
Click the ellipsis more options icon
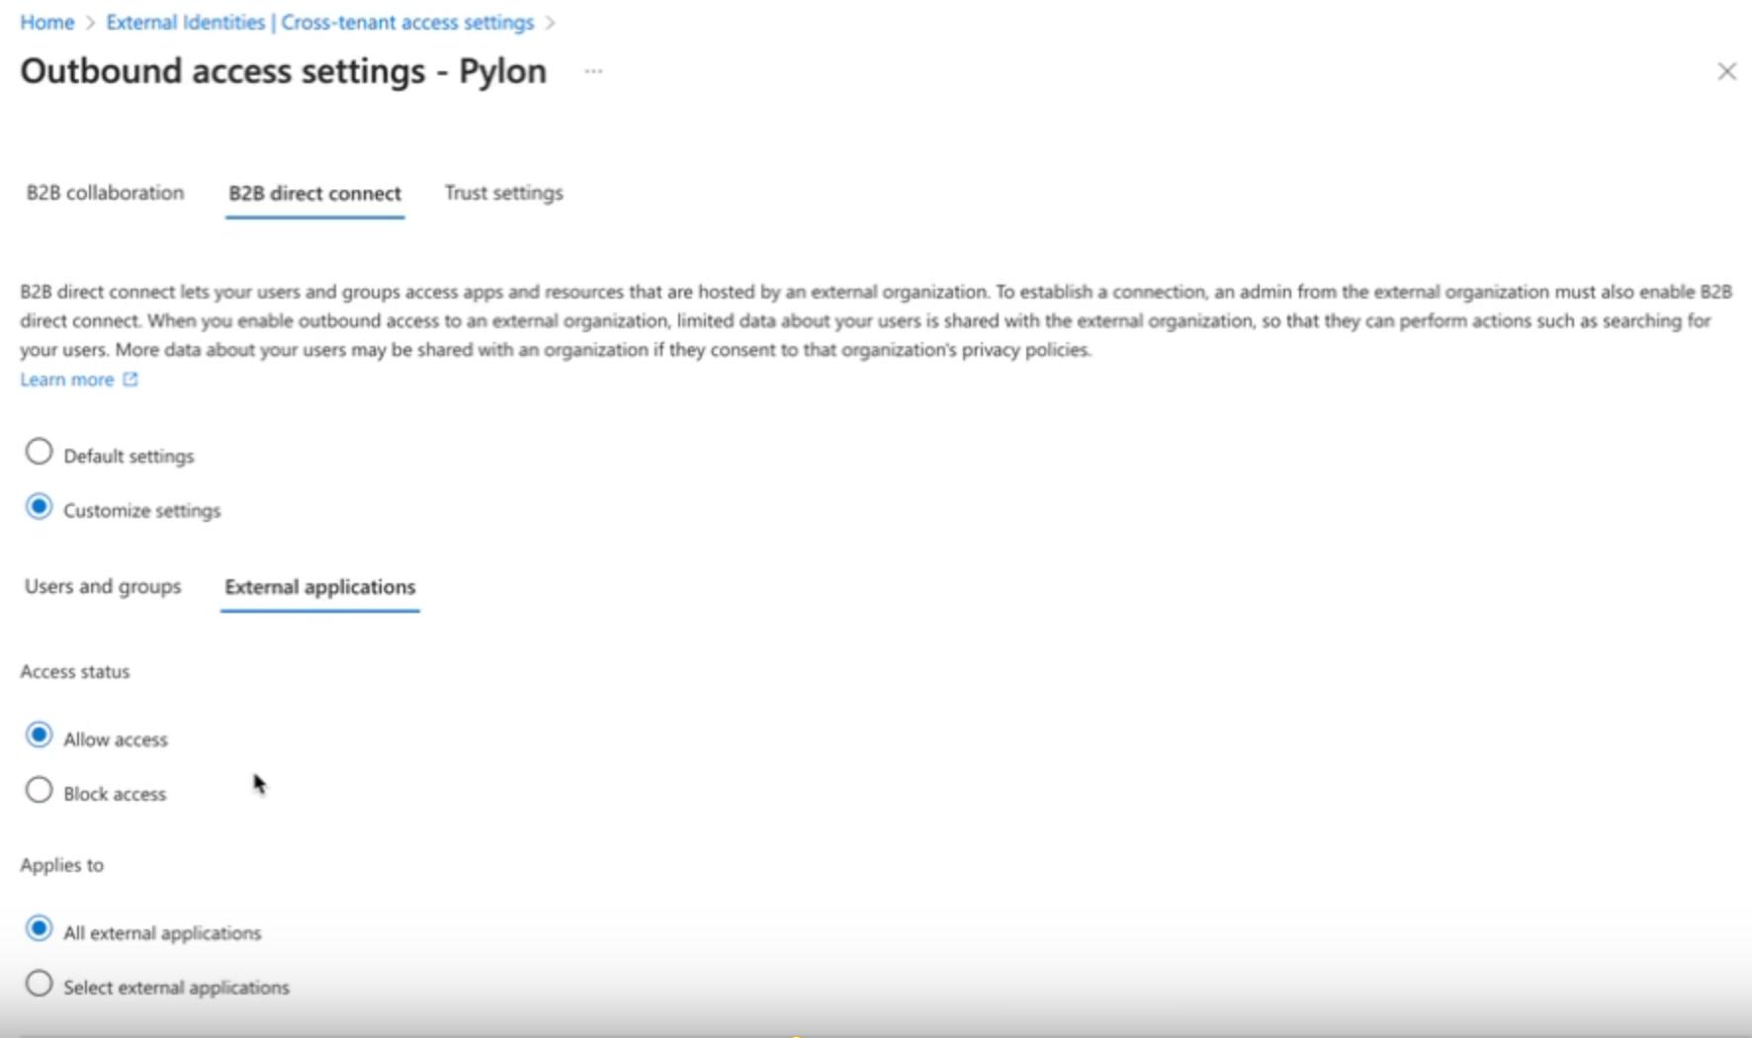point(593,71)
